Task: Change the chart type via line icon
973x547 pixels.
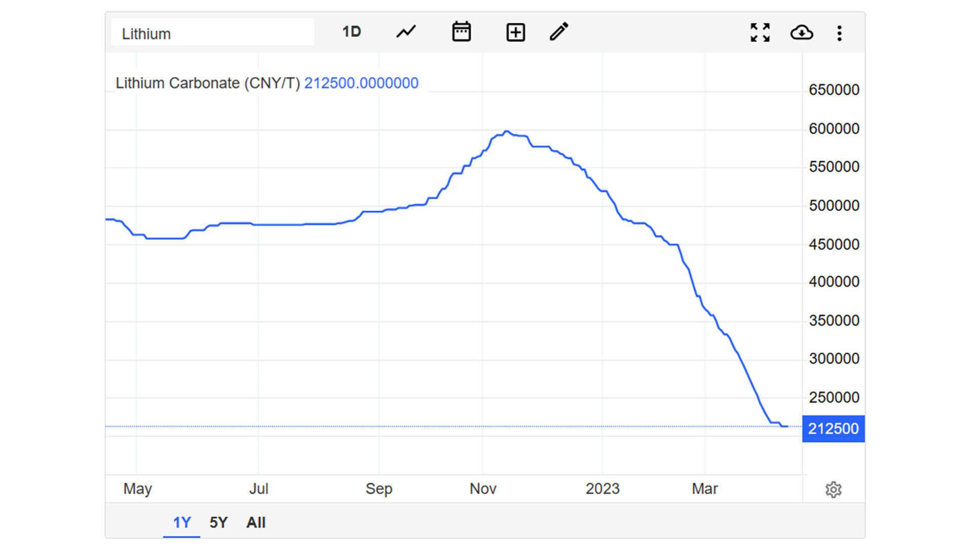Action: tap(406, 32)
